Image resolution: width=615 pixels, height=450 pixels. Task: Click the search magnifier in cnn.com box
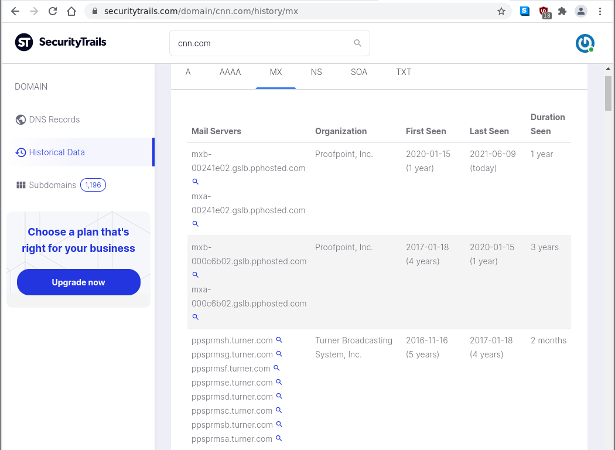[x=357, y=43]
